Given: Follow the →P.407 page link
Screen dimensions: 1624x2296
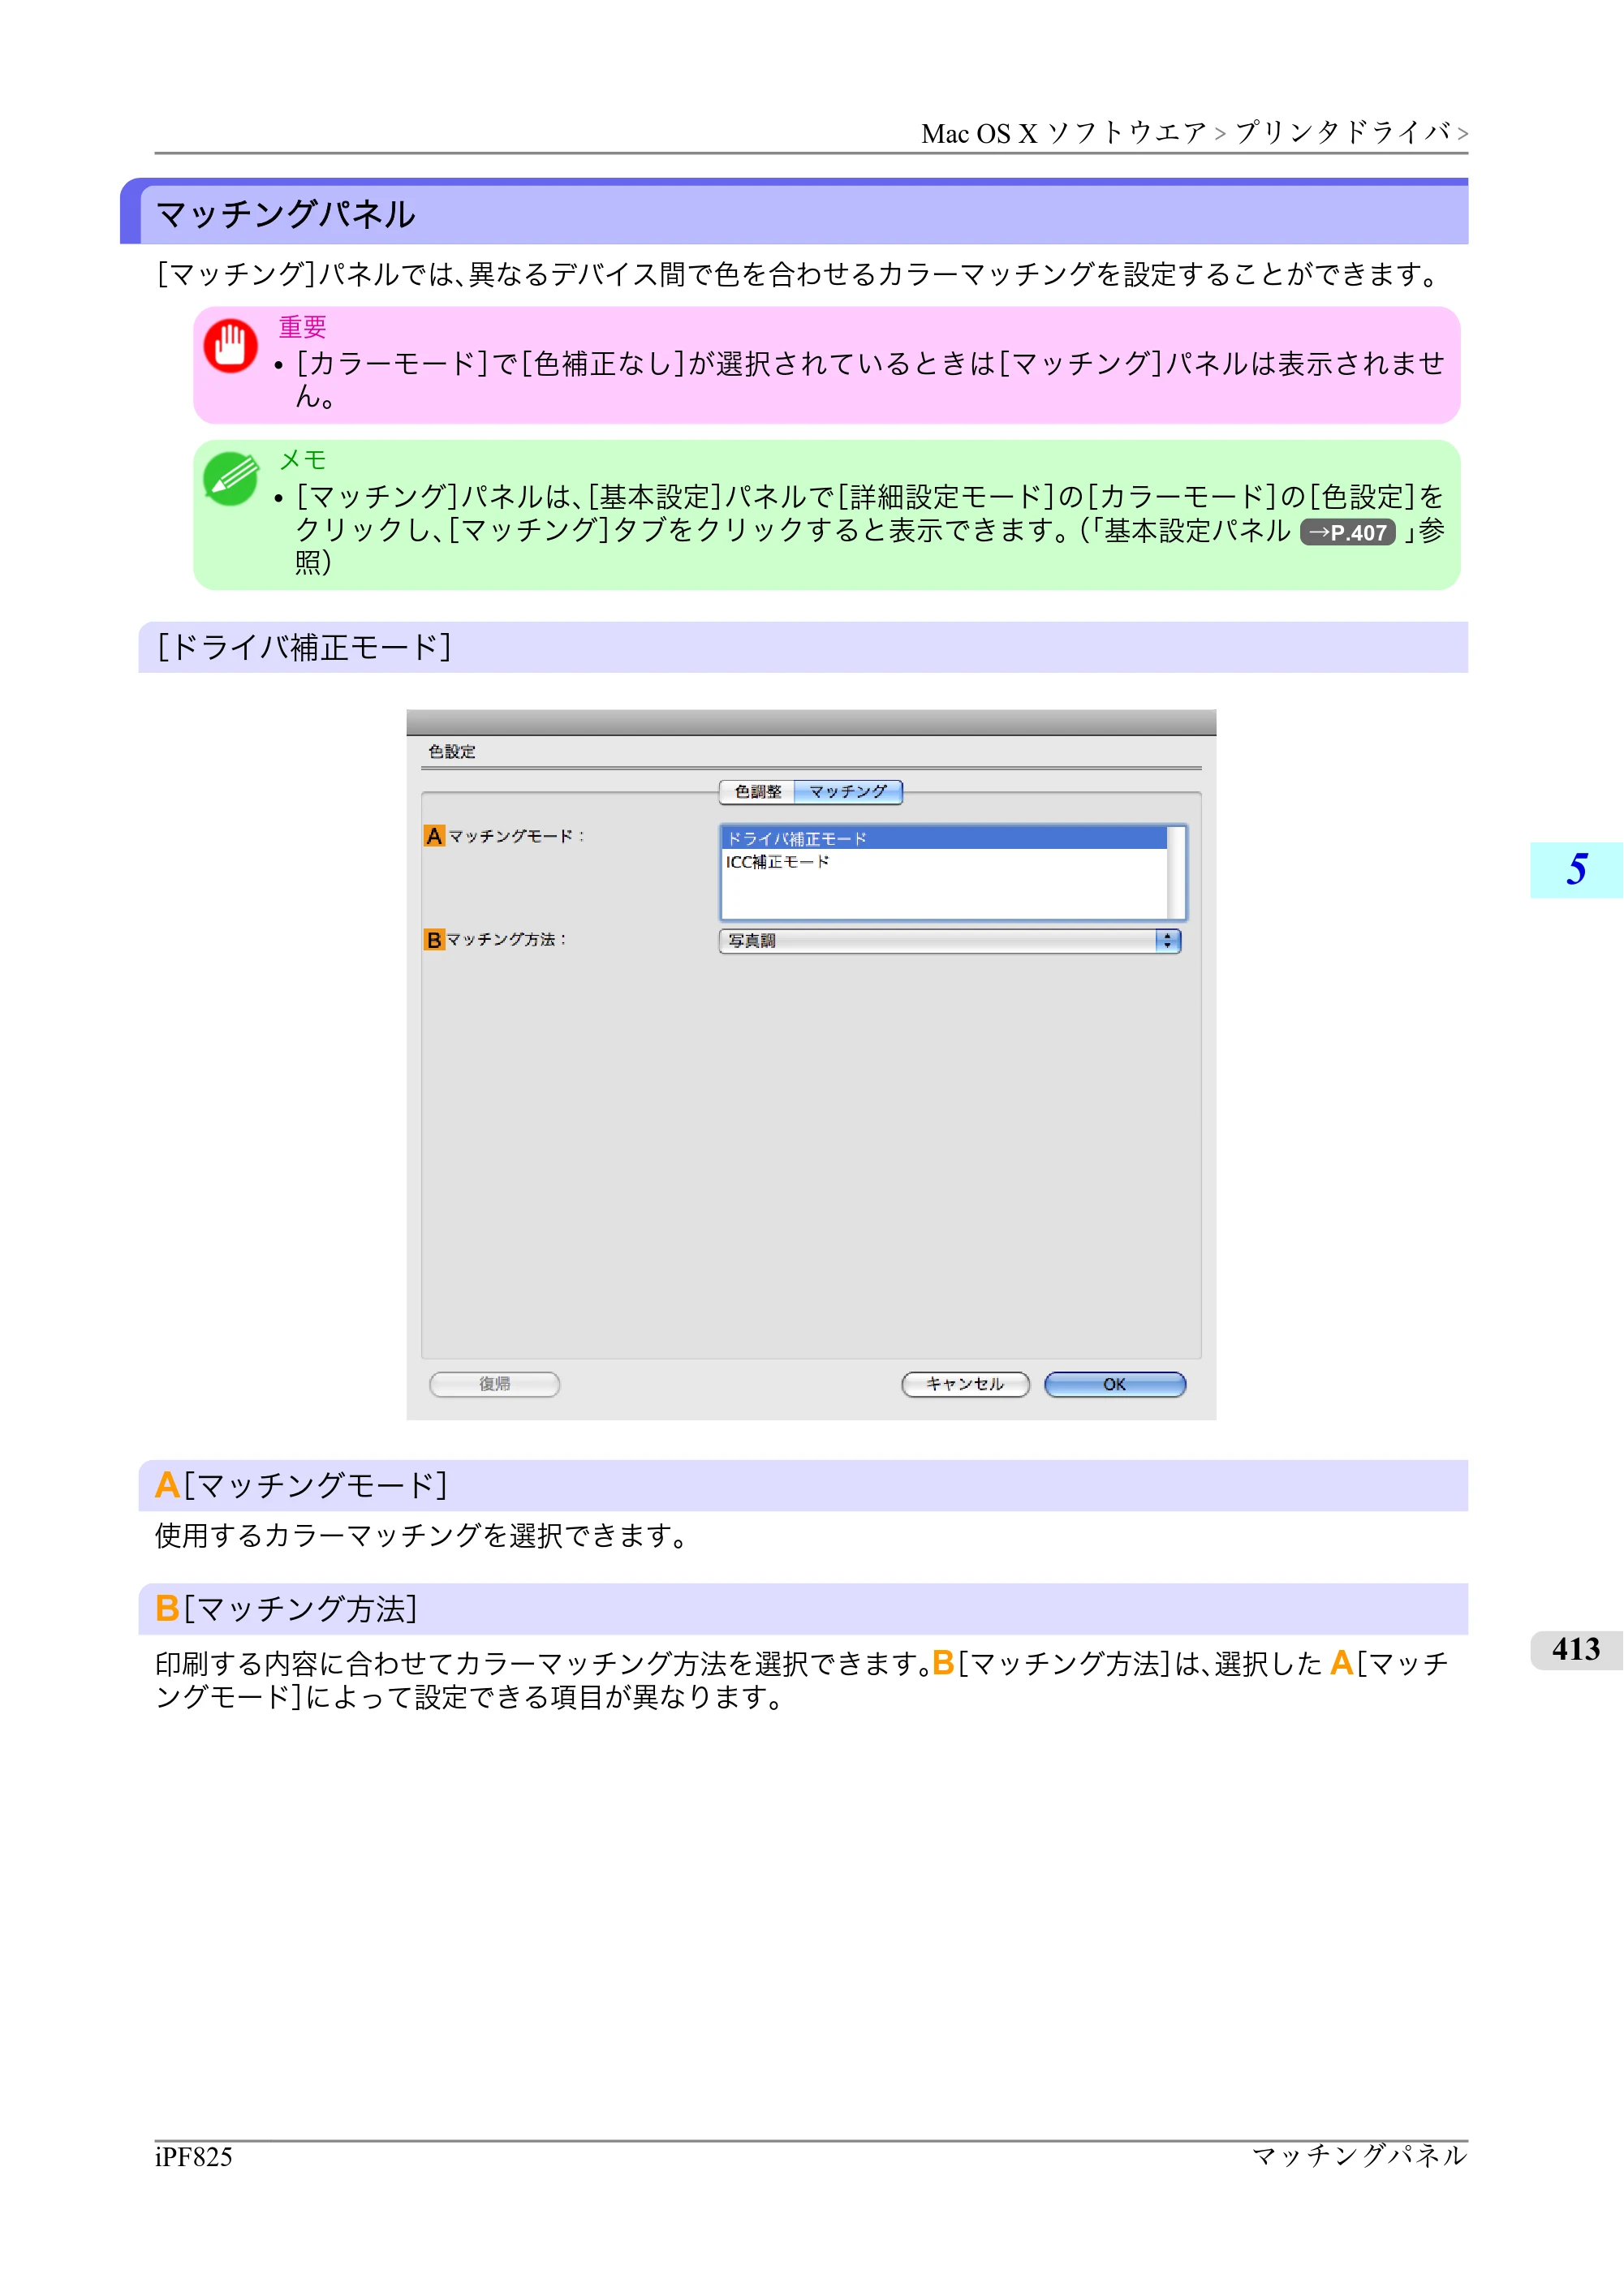Looking at the screenshot, I should point(1347,533).
